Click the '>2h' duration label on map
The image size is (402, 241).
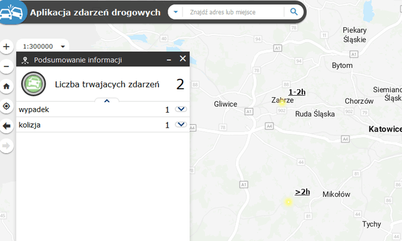(x=302, y=191)
